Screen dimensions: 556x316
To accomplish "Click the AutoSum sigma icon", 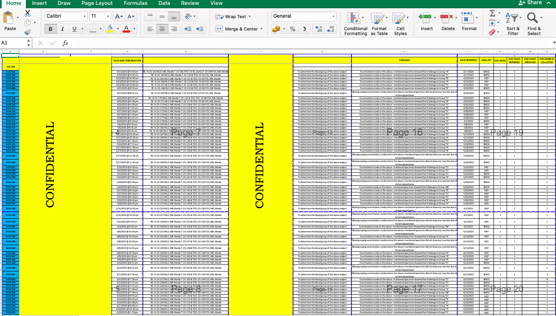I will click(x=492, y=13).
